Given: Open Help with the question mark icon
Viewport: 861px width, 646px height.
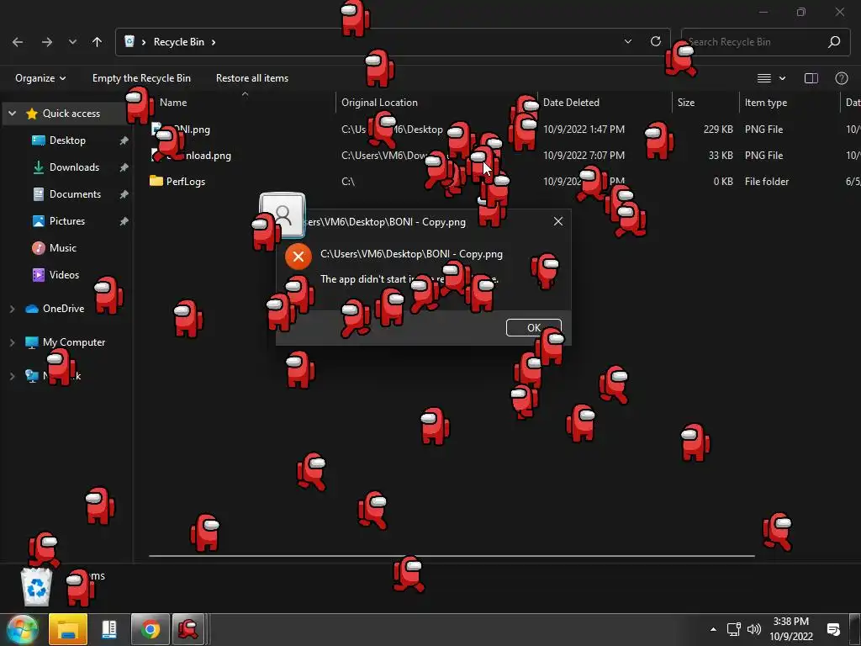Looking at the screenshot, I should [841, 78].
